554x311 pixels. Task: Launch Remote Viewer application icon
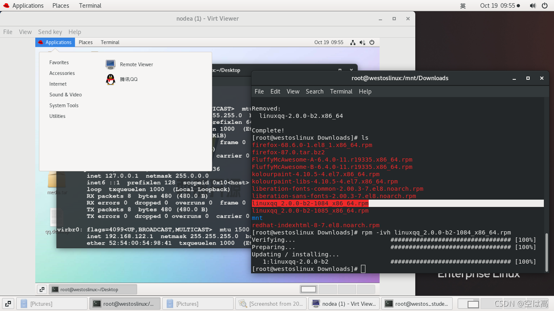click(x=110, y=64)
